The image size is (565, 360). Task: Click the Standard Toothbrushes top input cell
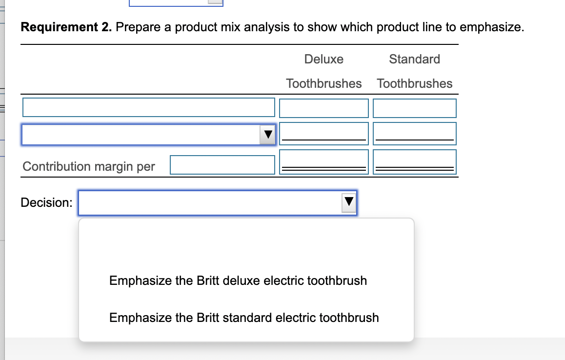(x=414, y=108)
